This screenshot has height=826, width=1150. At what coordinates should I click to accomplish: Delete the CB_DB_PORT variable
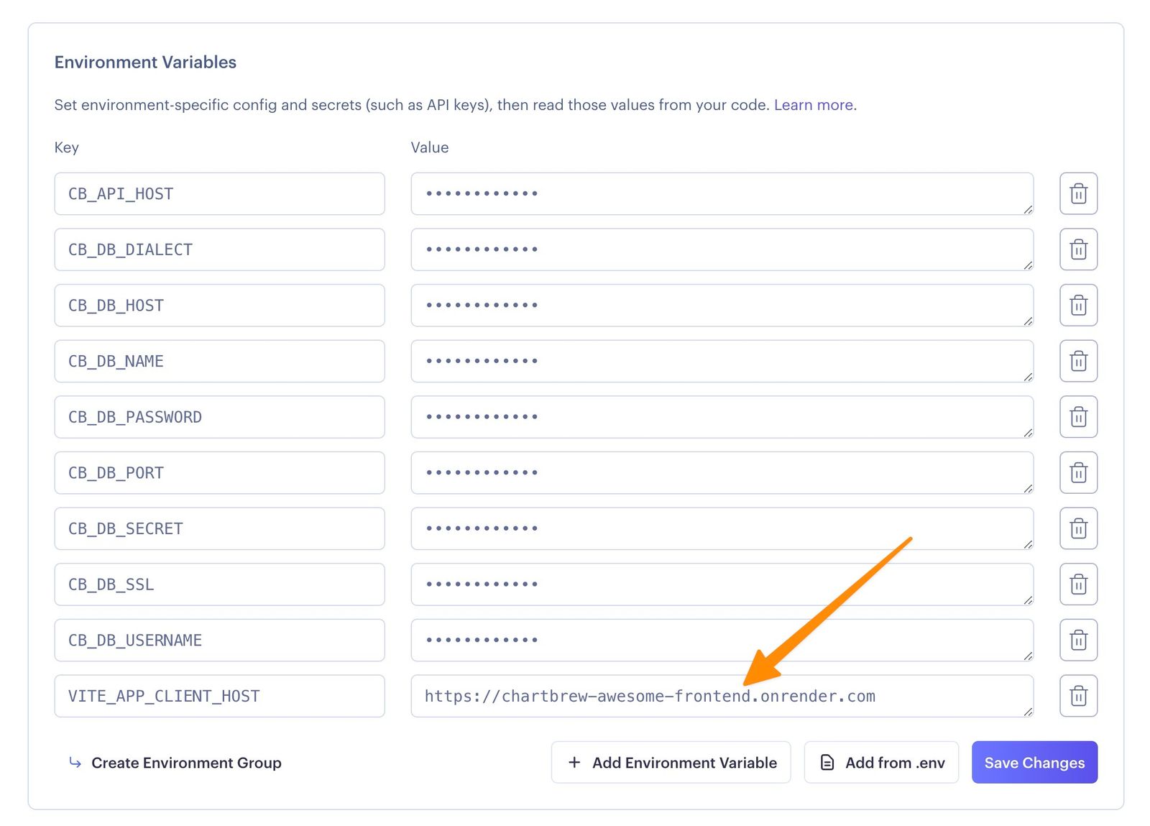[1078, 472]
